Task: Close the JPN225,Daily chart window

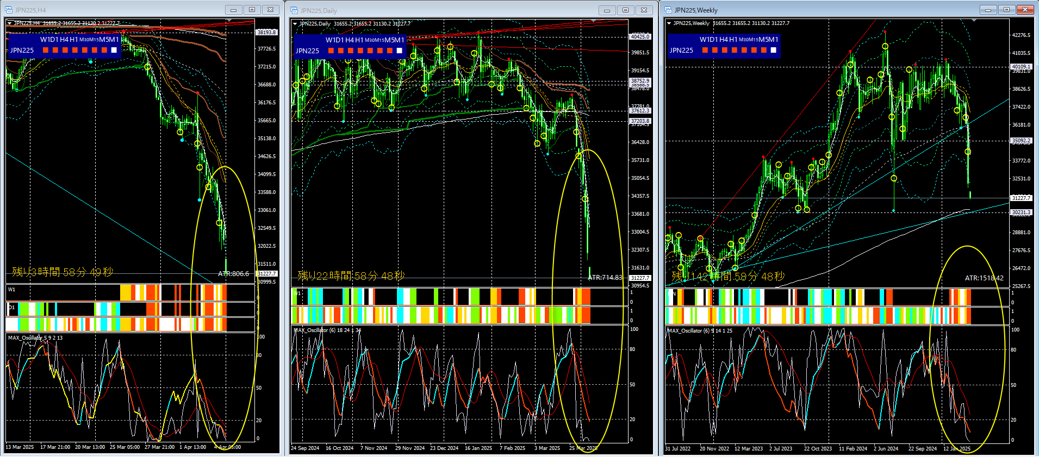Action: (644, 10)
